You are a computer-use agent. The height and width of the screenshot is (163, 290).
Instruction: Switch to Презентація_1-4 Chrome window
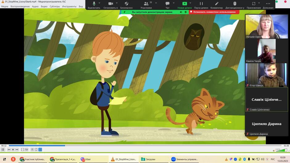pyautogui.click(x=63, y=159)
